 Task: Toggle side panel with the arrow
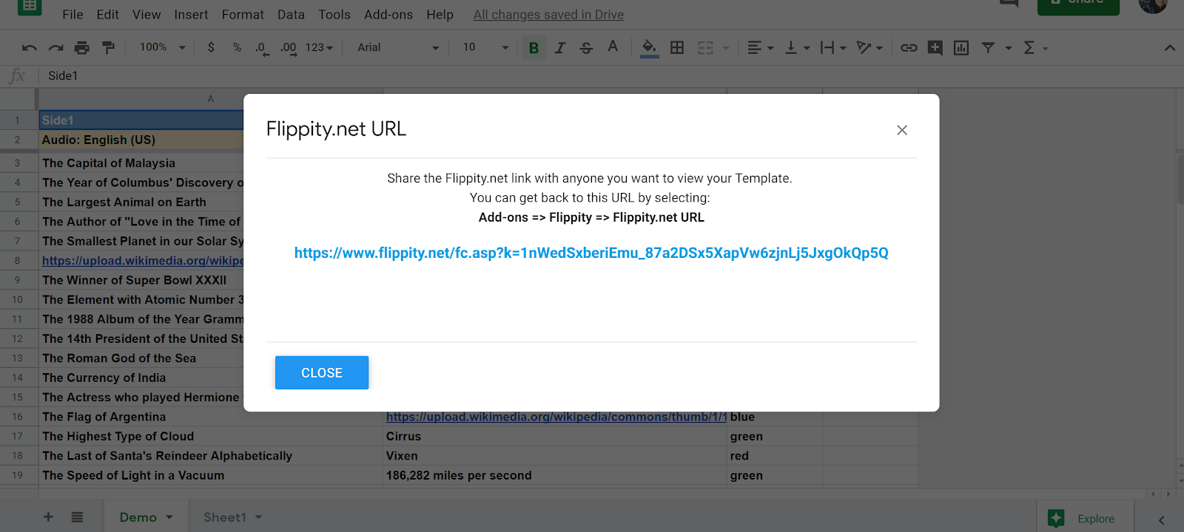click(x=1162, y=520)
